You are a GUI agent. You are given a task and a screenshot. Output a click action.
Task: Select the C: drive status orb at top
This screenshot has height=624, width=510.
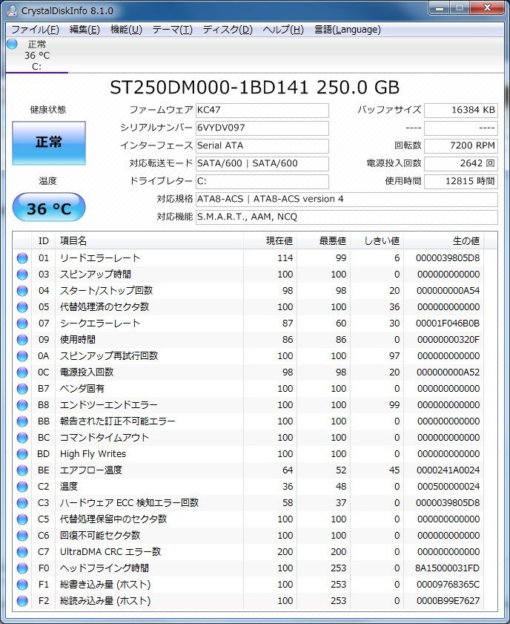(13, 44)
